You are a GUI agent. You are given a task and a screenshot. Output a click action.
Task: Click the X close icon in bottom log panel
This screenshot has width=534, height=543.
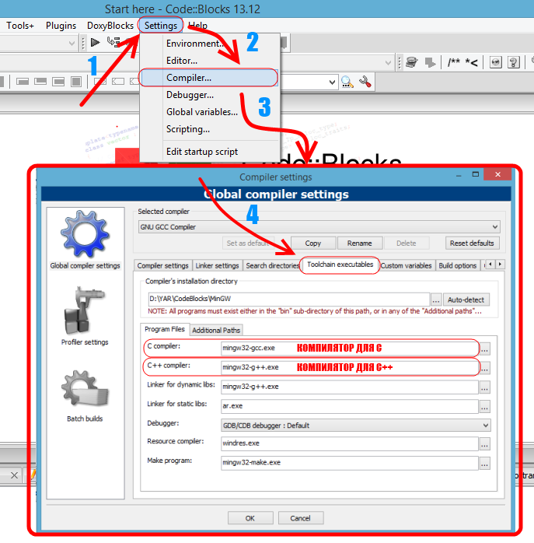[x=14, y=475]
